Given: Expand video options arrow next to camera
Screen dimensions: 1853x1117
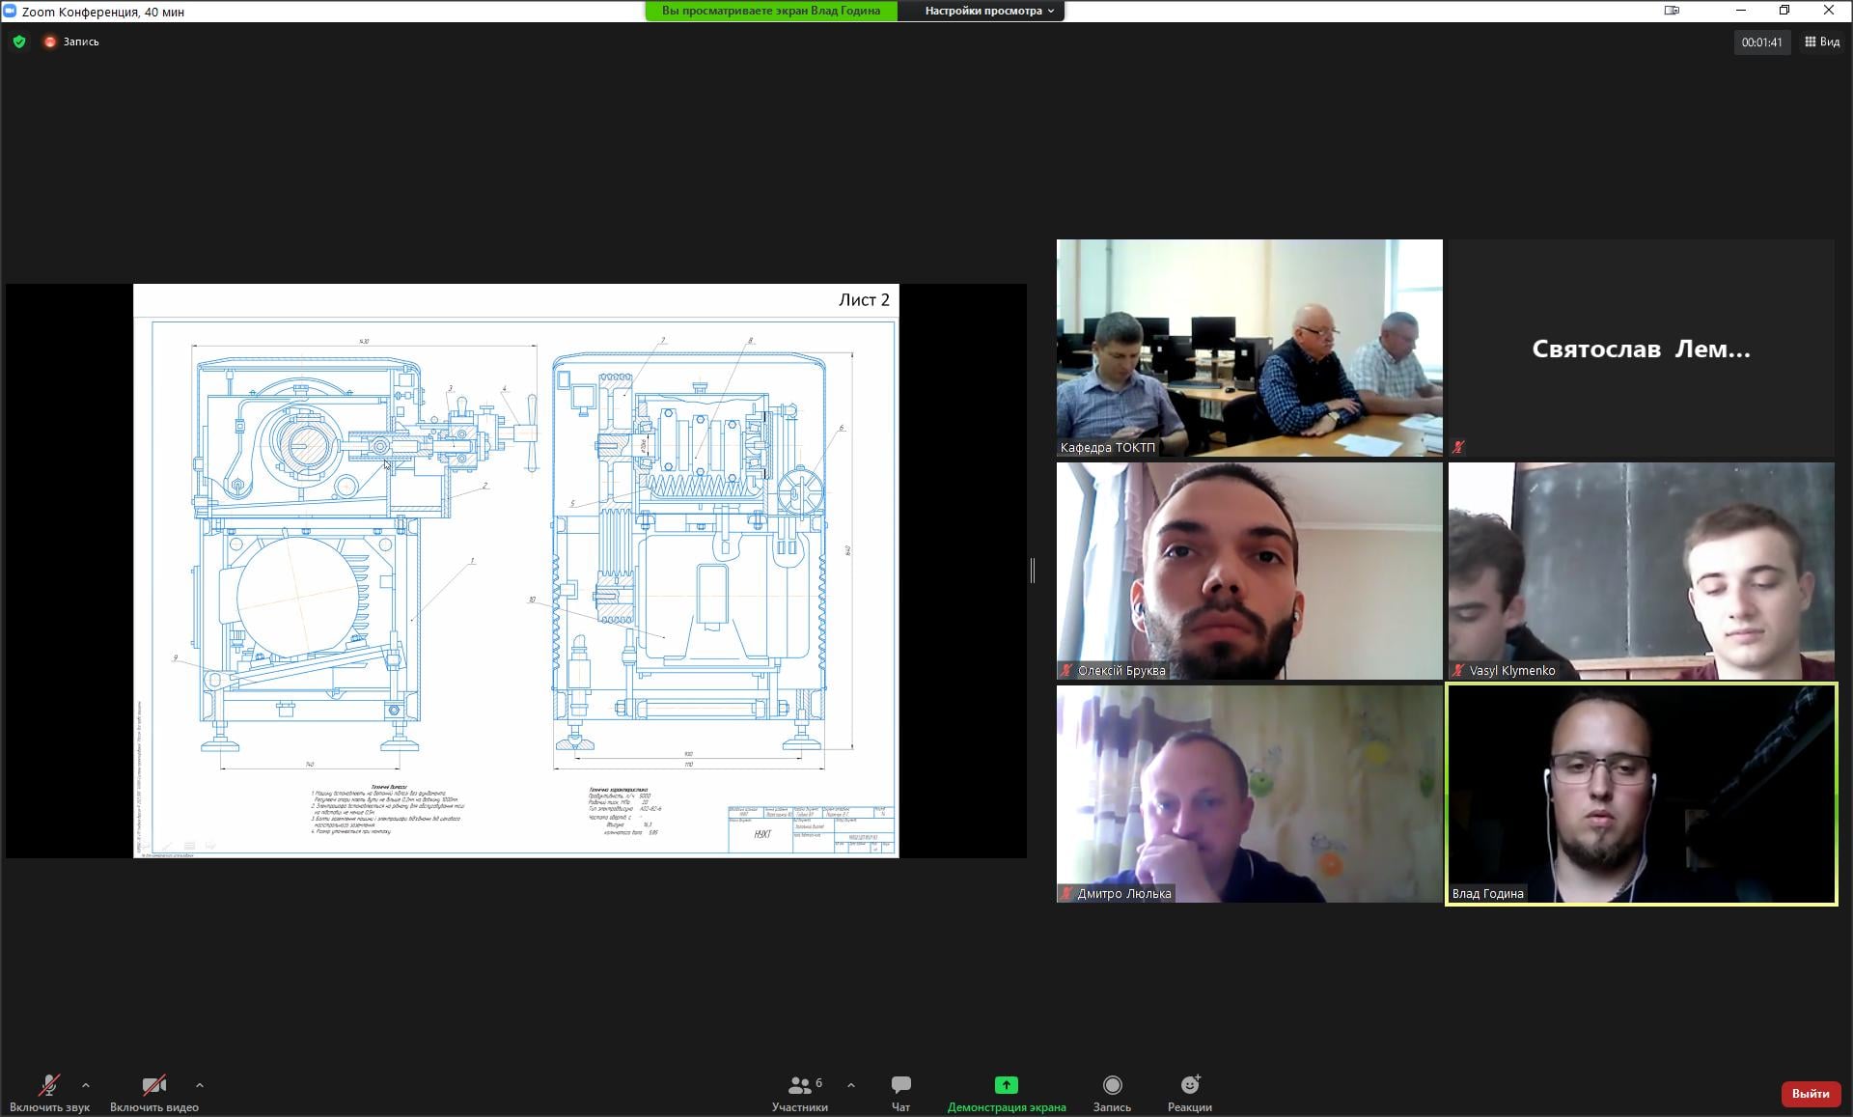Looking at the screenshot, I should pos(199,1085).
